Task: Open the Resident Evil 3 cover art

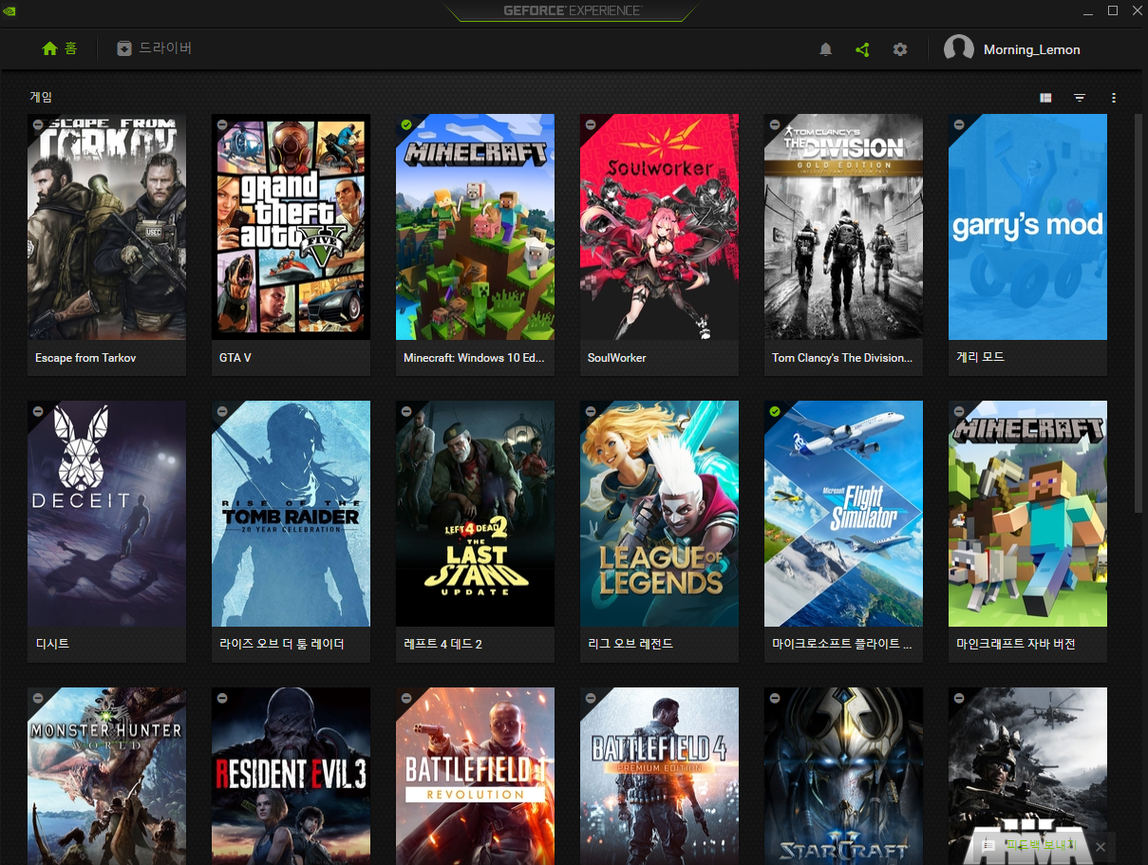Action: (291, 776)
